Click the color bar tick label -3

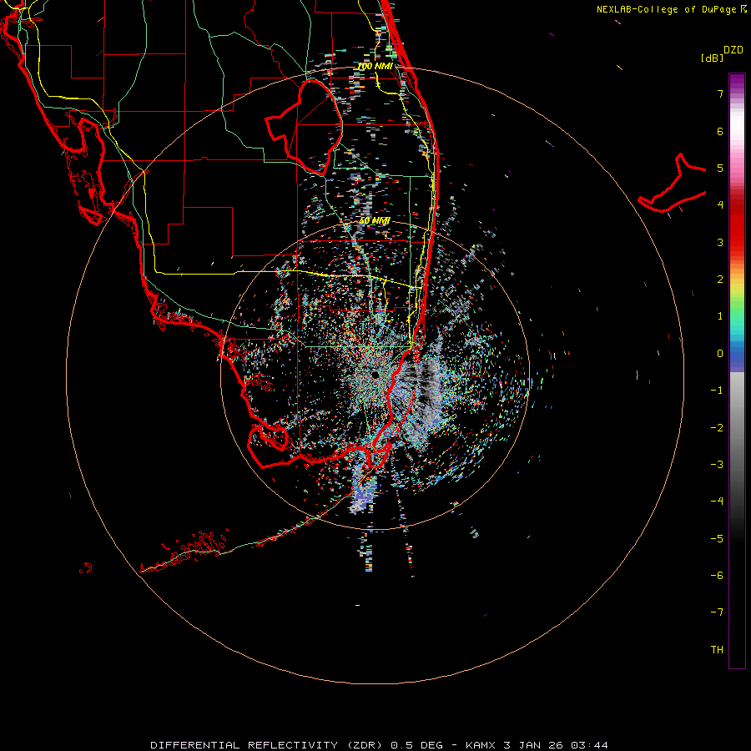point(717,464)
